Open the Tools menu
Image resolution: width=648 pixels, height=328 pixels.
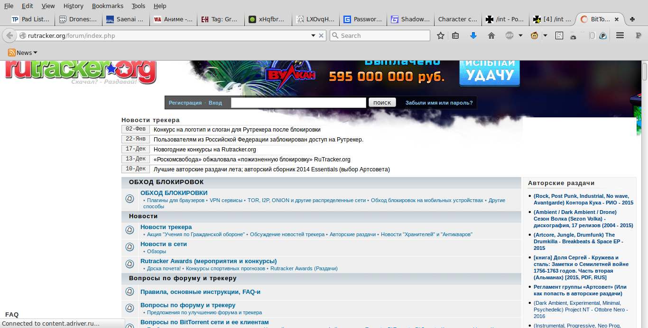pos(139,6)
